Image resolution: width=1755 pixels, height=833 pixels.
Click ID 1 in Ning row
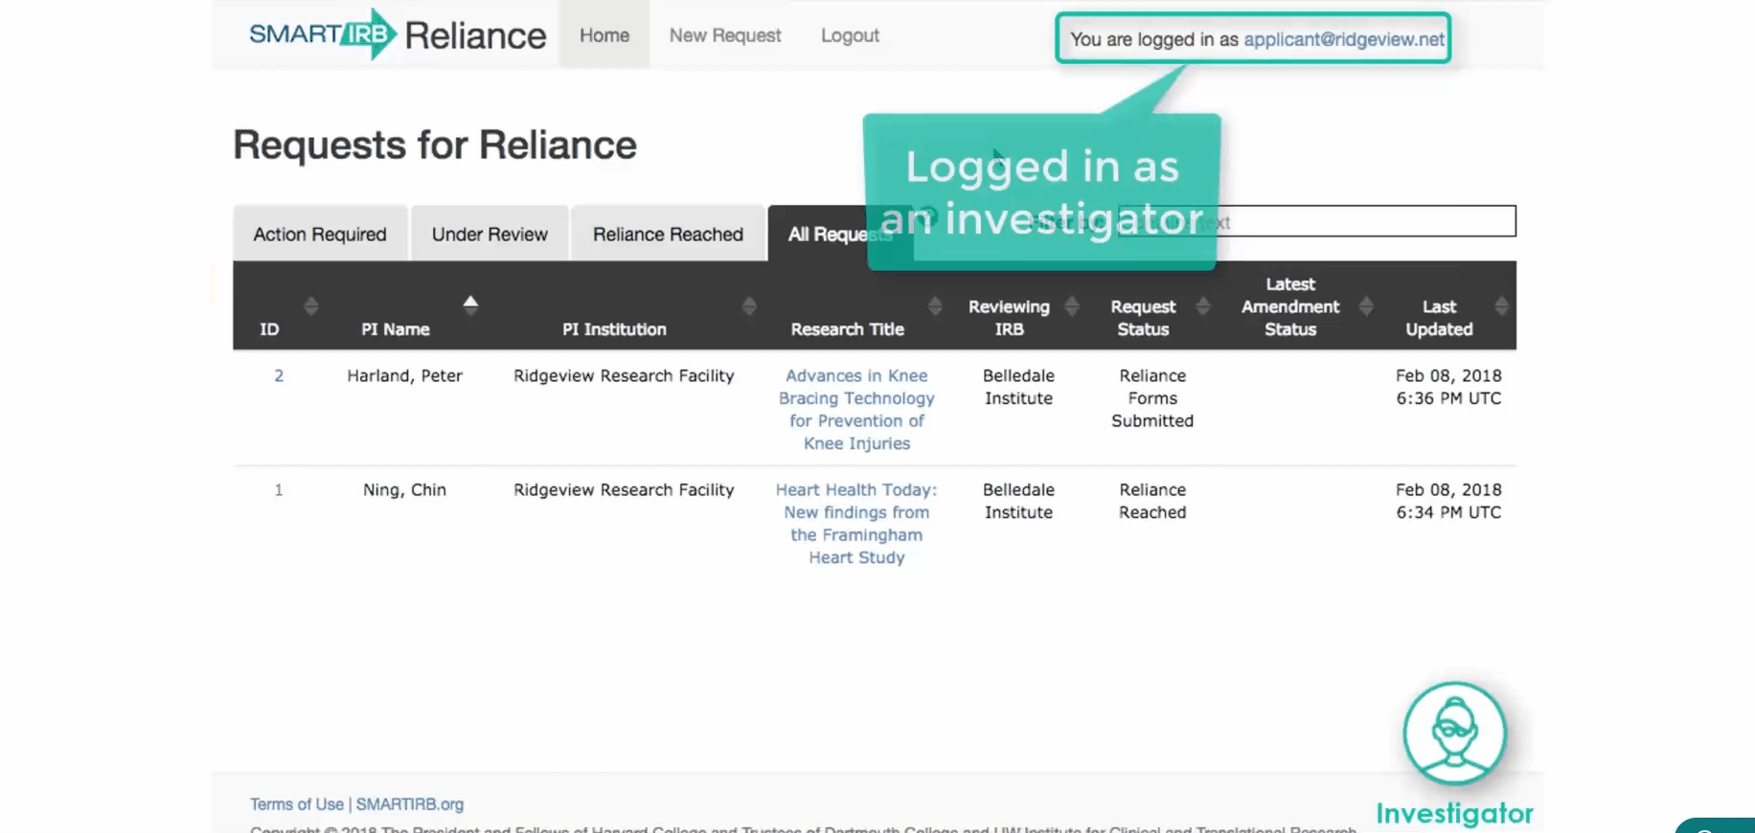coord(279,489)
